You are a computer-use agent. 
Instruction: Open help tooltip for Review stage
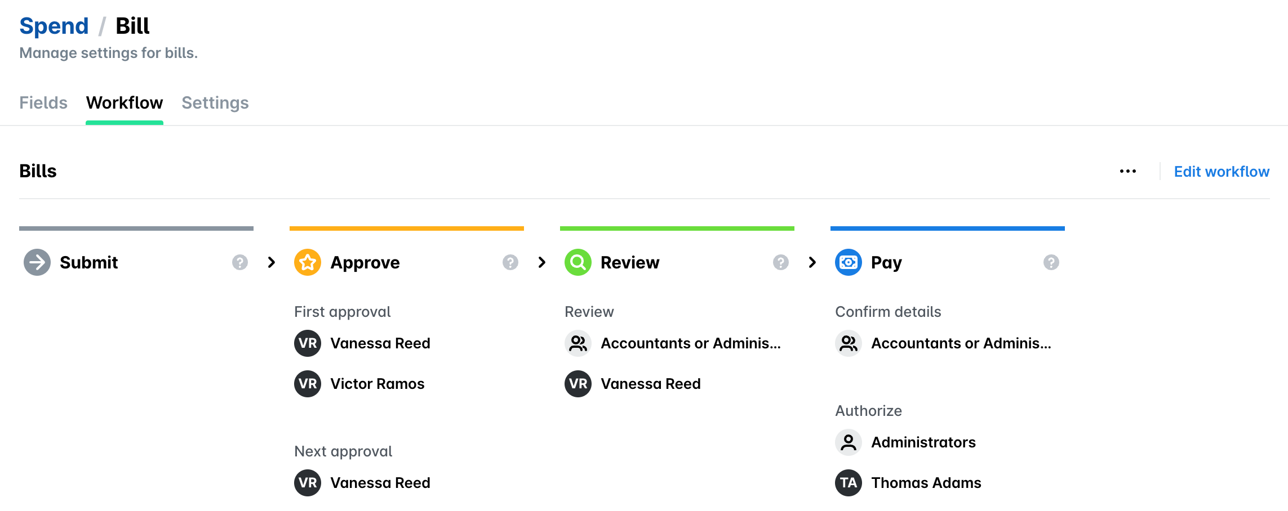pos(781,262)
